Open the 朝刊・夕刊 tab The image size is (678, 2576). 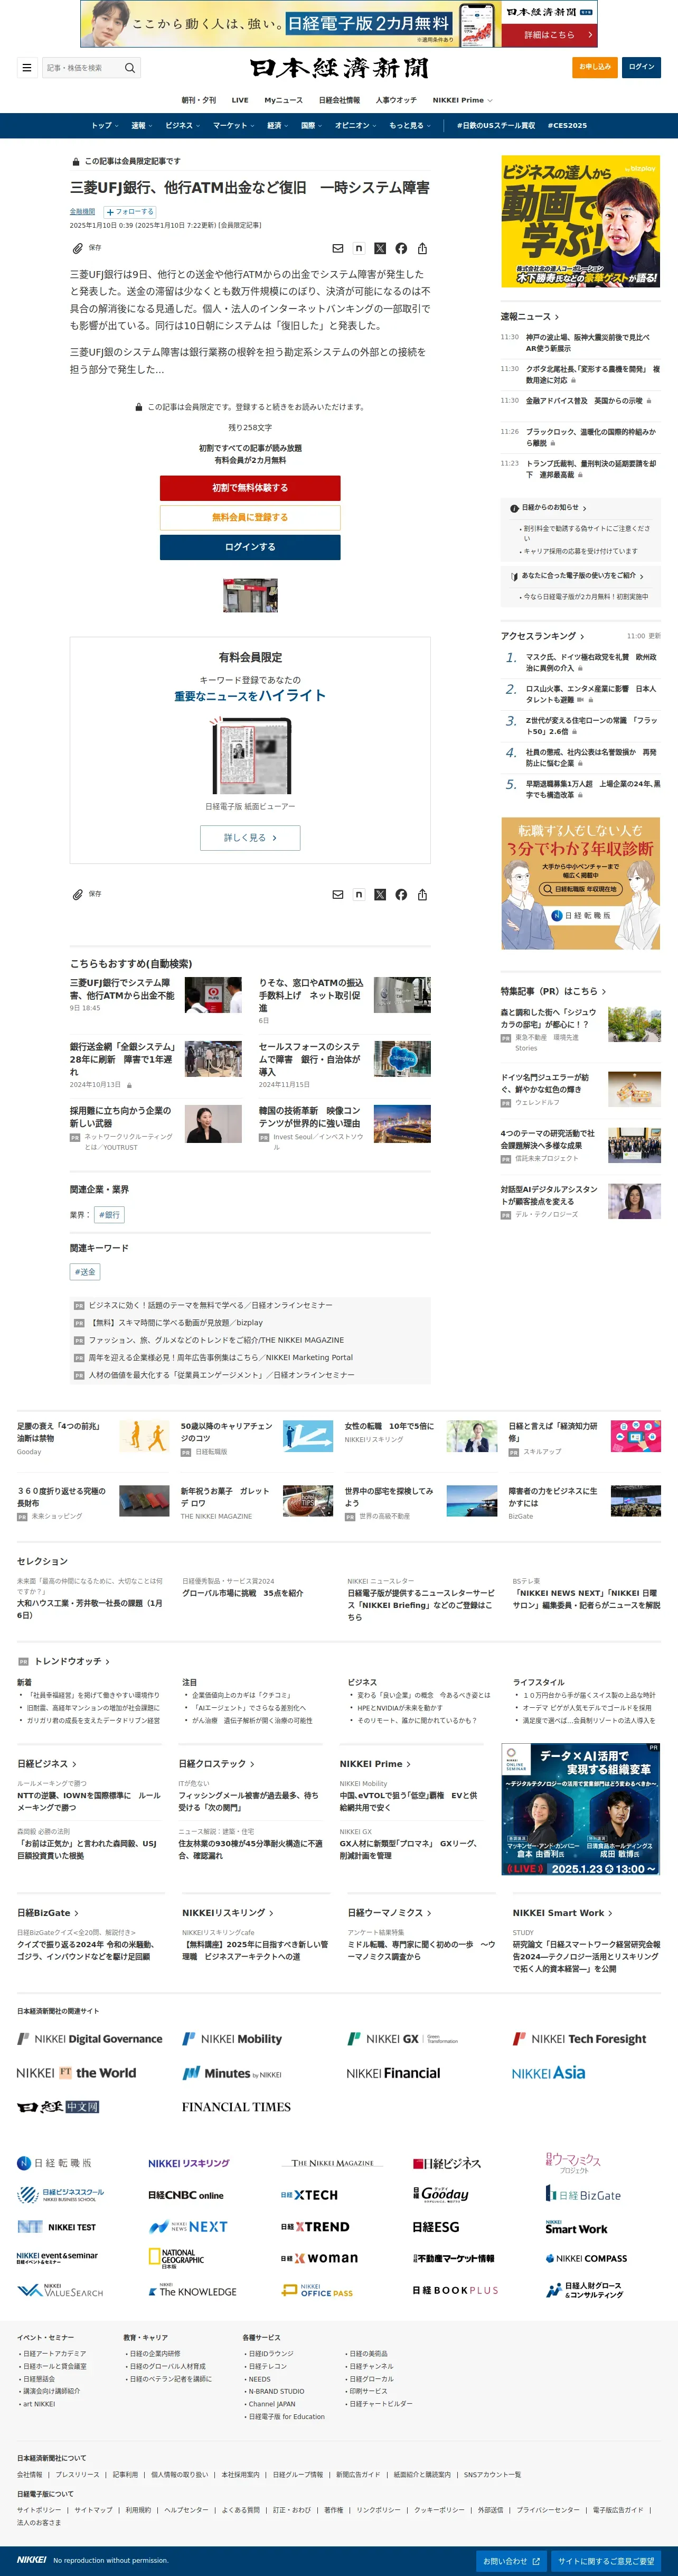pos(198,100)
